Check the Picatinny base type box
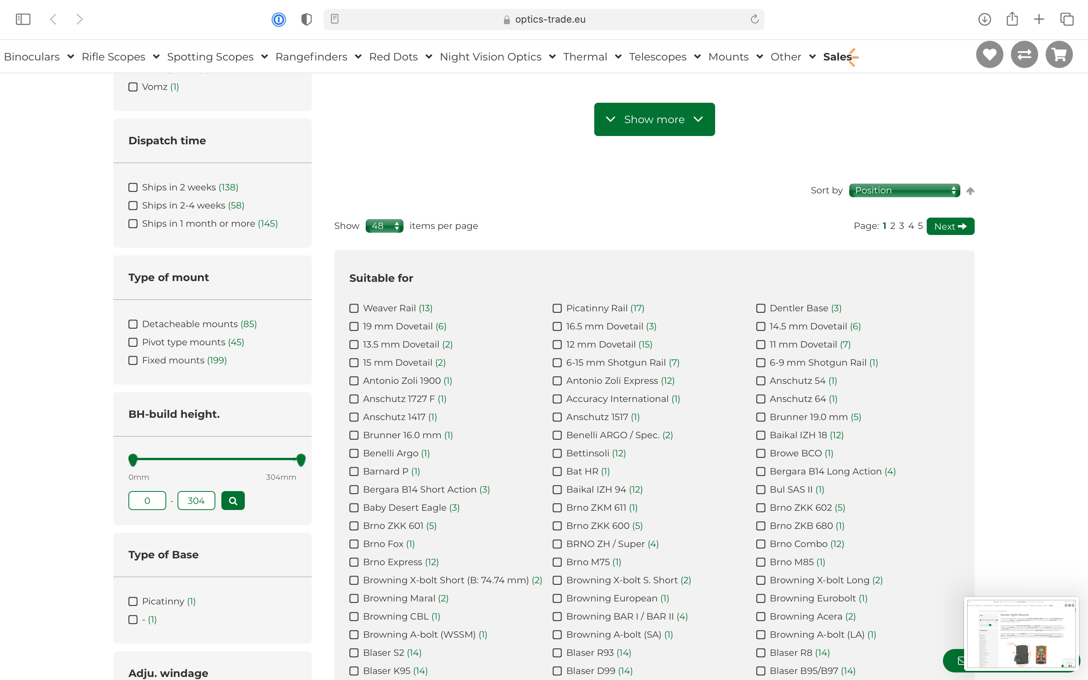The width and height of the screenshot is (1088, 680). click(133, 601)
